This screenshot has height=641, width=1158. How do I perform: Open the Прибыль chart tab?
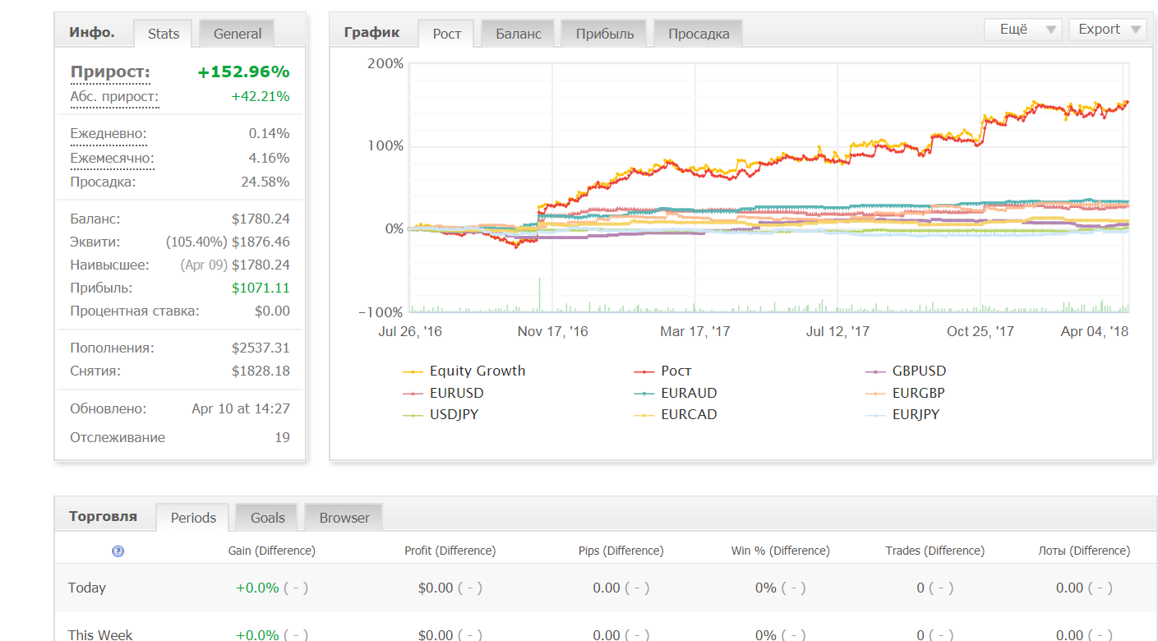[605, 34]
